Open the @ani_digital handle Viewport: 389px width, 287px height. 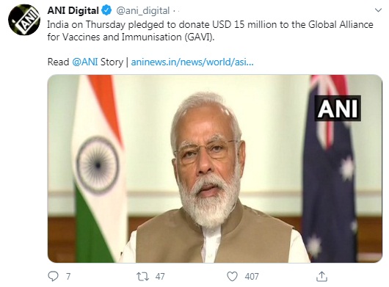tap(143, 11)
